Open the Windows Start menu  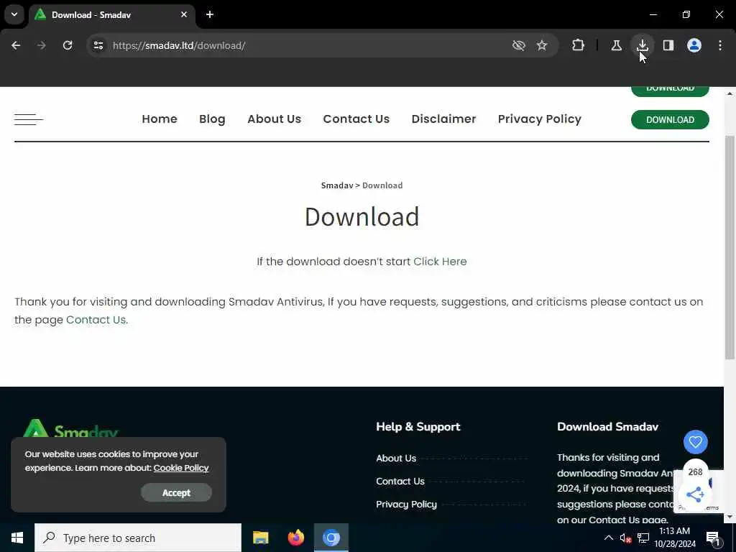17,538
